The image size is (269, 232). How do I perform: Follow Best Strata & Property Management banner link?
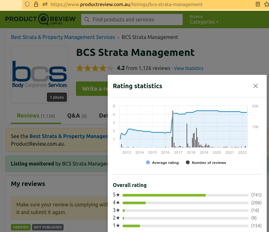(69, 136)
